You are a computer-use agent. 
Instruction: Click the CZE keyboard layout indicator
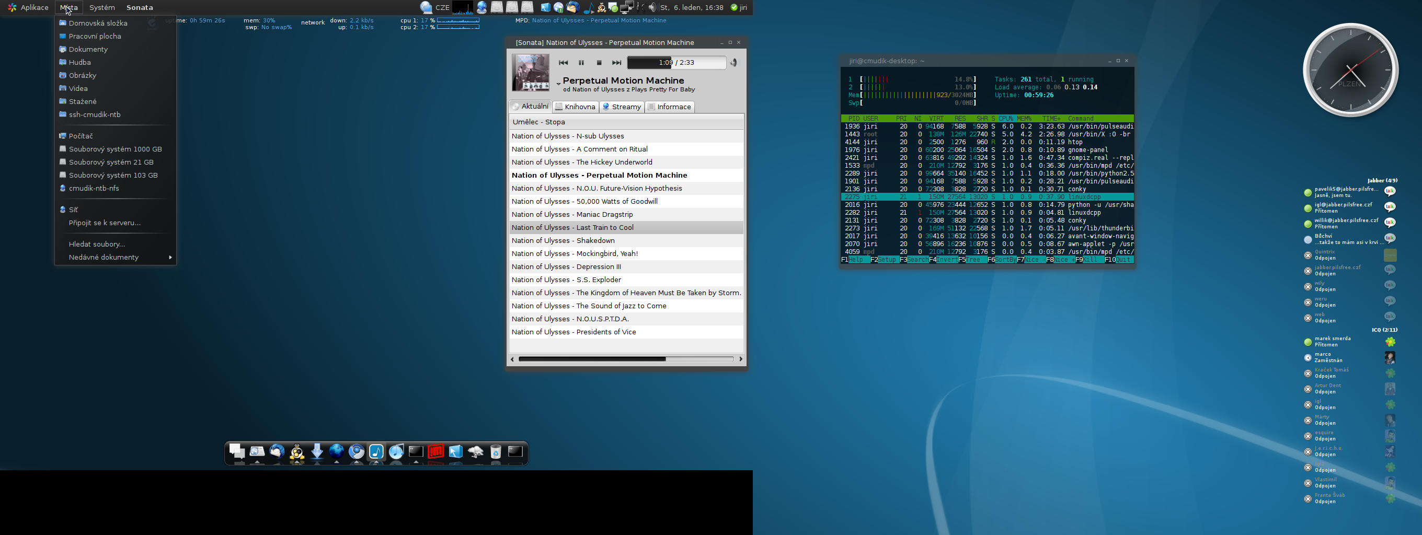(442, 8)
